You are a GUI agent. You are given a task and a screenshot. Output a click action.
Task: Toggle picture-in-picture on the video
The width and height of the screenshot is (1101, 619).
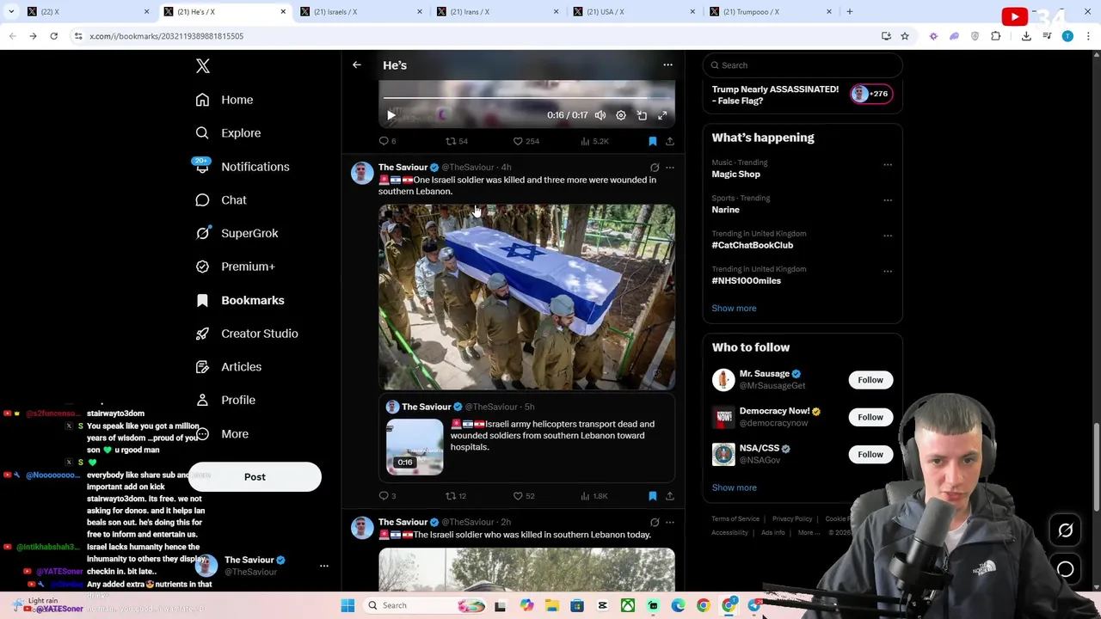642,115
